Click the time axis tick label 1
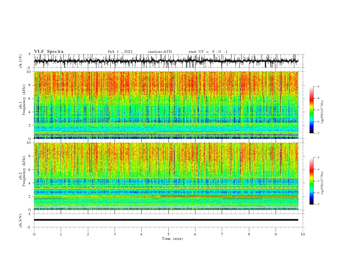341x263 pixels. pyautogui.click(x=61, y=234)
